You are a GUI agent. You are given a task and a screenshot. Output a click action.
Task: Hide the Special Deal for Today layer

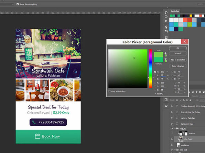(172, 112)
